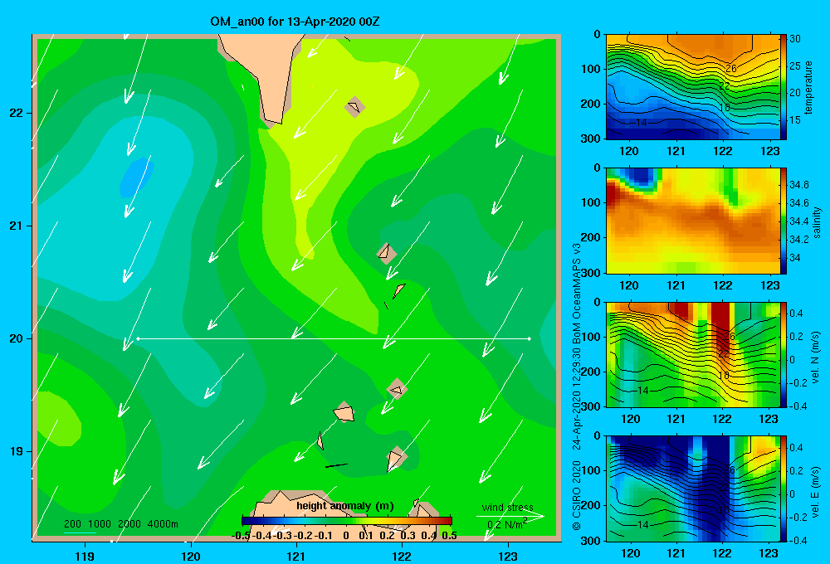The height and width of the screenshot is (564, 830).
Task: Click the 30 tick on temperature scale
Action: click(x=795, y=39)
